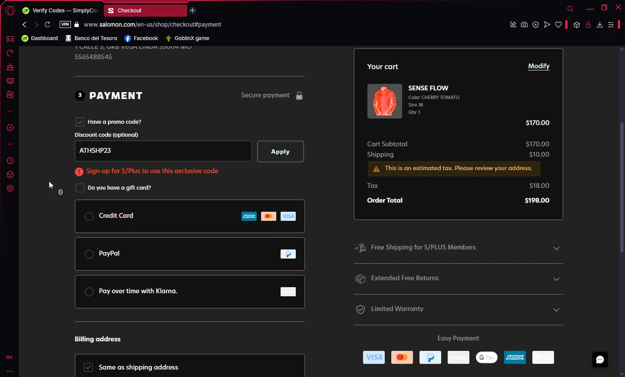This screenshot has height=377, width=625.
Task: Click into the Discount code field
Action: [163, 151]
